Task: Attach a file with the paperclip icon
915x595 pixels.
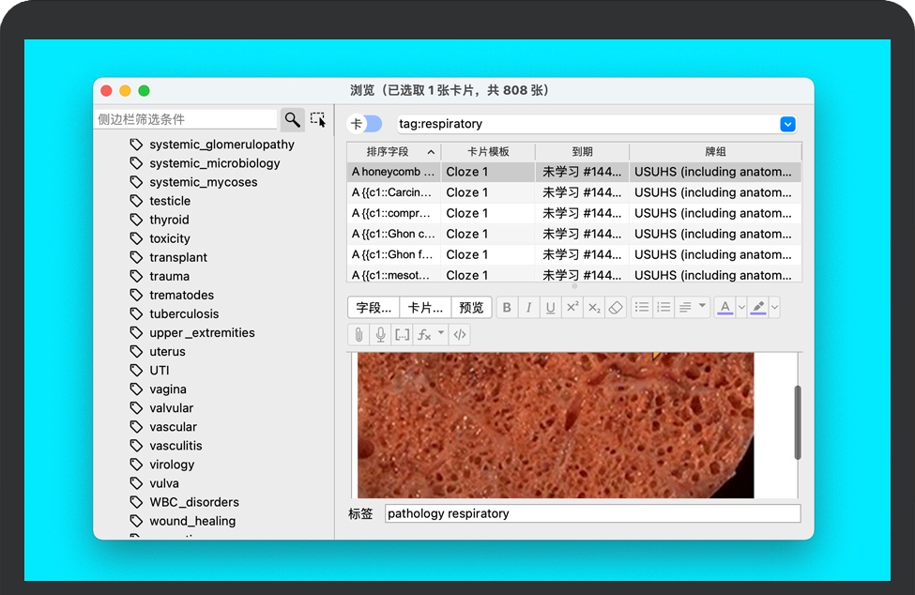Action: coord(358,335)
